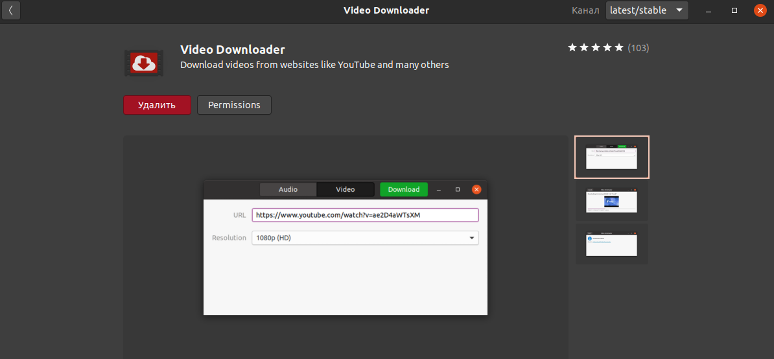This screenshot has height=359, width=774.
Task: Click the Video Downloader app icon
Action: pyautogui.click(x=144, y=63)
